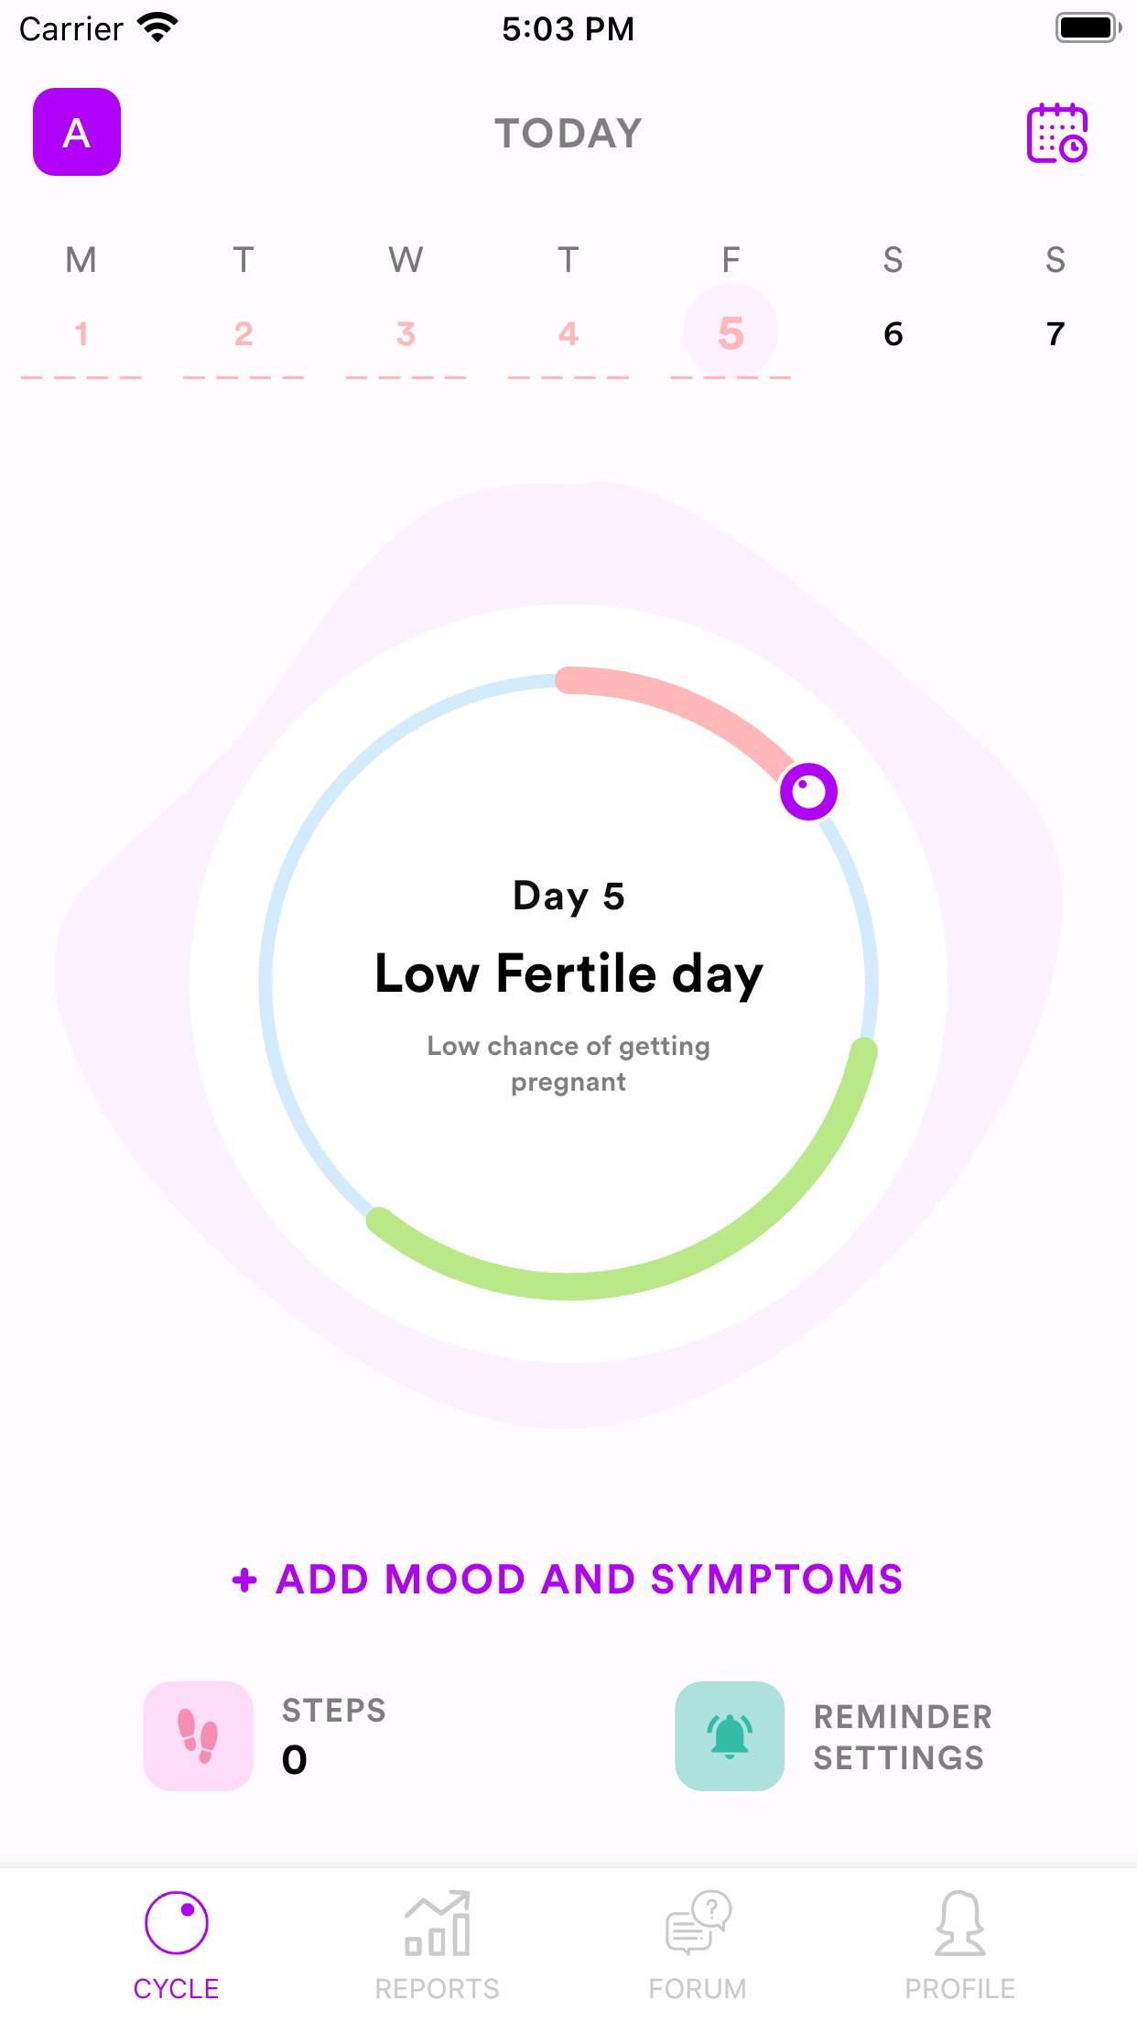Open the calendar icon in header
The width and height of the screenshot is (1137, 2022).
(x=1056, y=133)
